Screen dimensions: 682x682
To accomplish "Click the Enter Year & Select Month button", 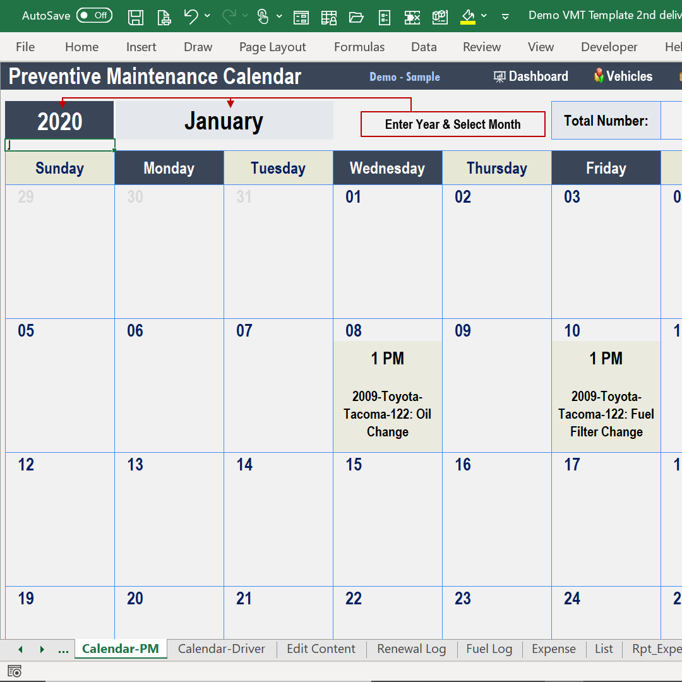I will point(452,124).
